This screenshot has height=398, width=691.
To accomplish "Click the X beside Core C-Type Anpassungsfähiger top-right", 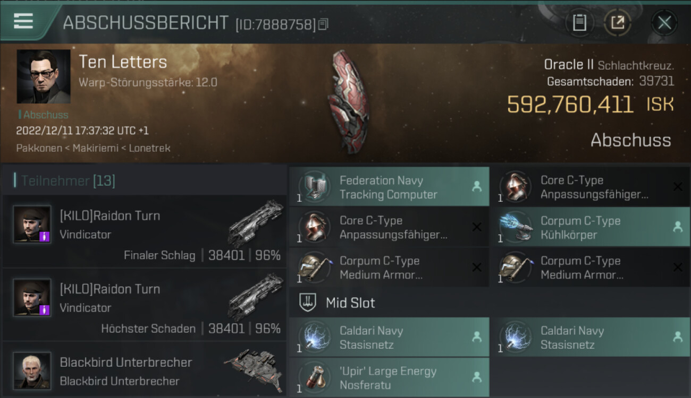I will point(678,187).
